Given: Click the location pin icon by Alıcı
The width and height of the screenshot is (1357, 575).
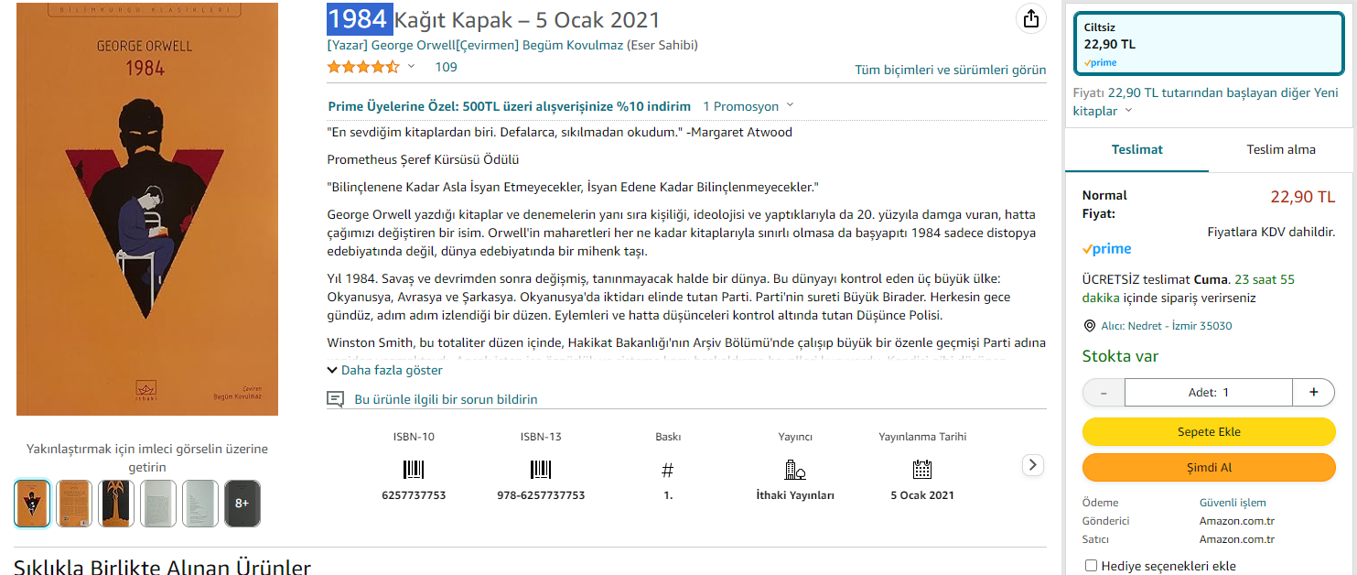Looking at the screenshot, I should pyautogui.click(x=1089, y=326).
